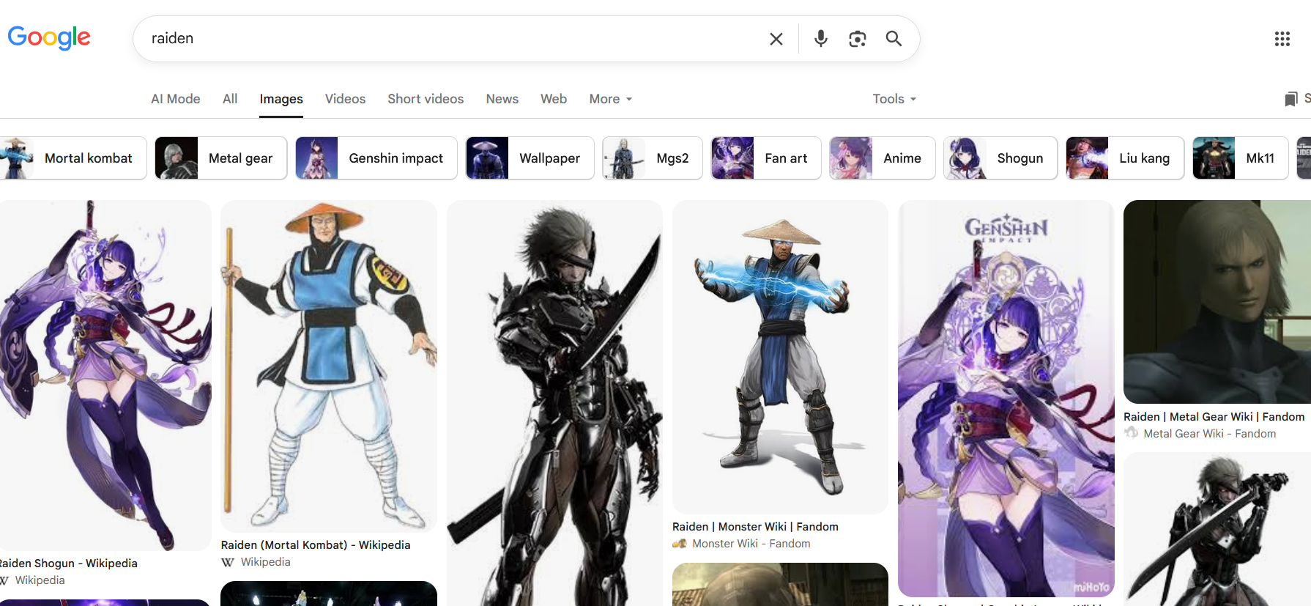Open the black cyborg Raiden image
Screen dimensions: 1311x606
554,403
